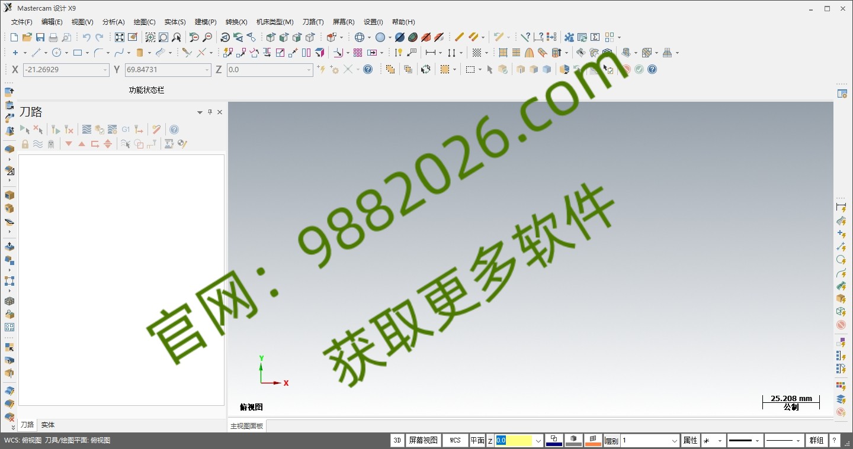Move insert arrow up (red up triangle)

coord(82,144)
